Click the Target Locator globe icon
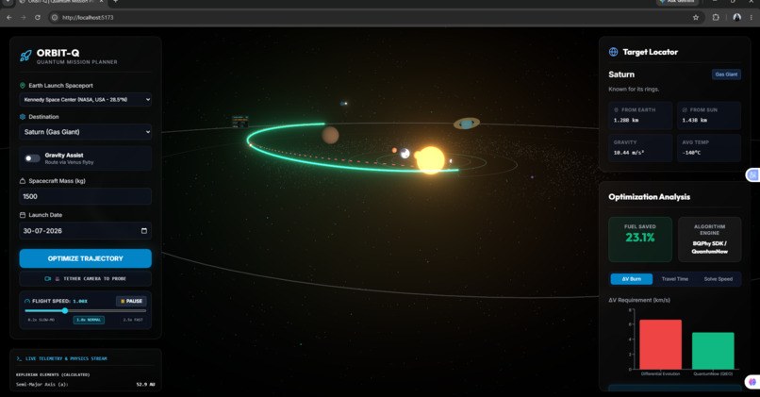760x397 pixels. 613,52
